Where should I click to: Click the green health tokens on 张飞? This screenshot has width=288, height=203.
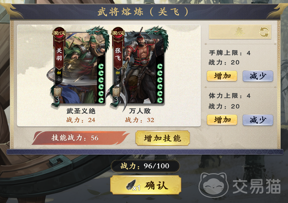pos(160,83)
